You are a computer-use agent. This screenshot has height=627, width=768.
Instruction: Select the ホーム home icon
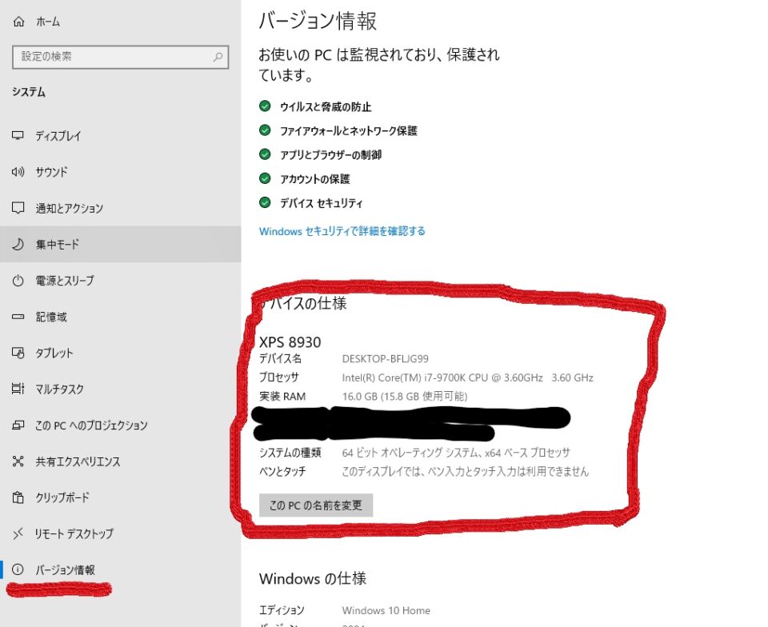20,22
